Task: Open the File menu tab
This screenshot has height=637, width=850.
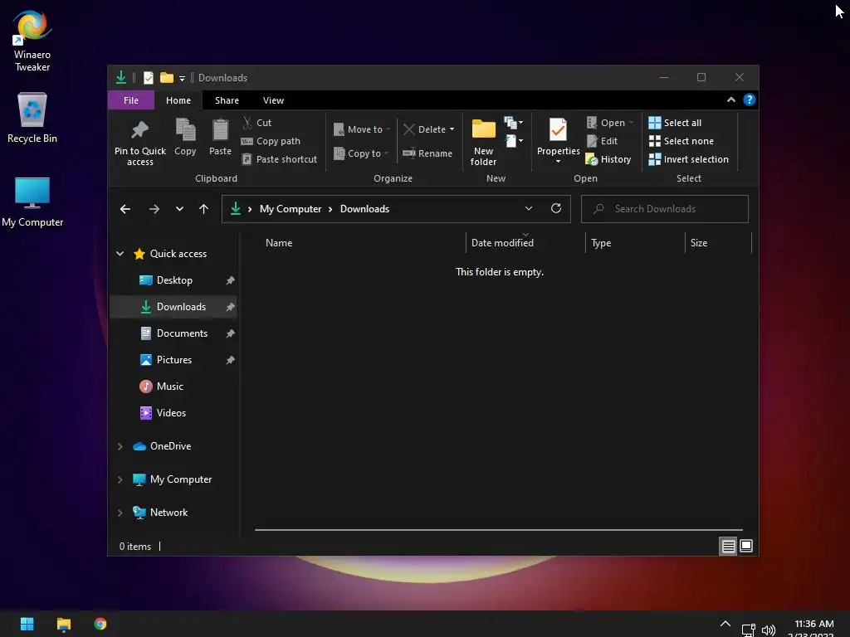Action: pyautogui.click(x=131, y=100)
